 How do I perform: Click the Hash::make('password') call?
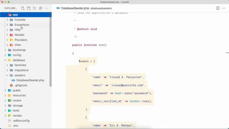coord(133,93)
